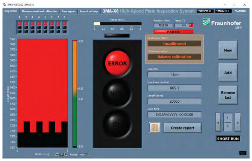Click the New button

tap(228, 50)
